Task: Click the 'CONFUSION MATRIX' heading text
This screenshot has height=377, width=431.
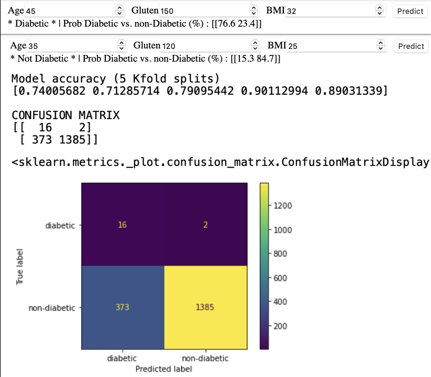Action: 66,115
